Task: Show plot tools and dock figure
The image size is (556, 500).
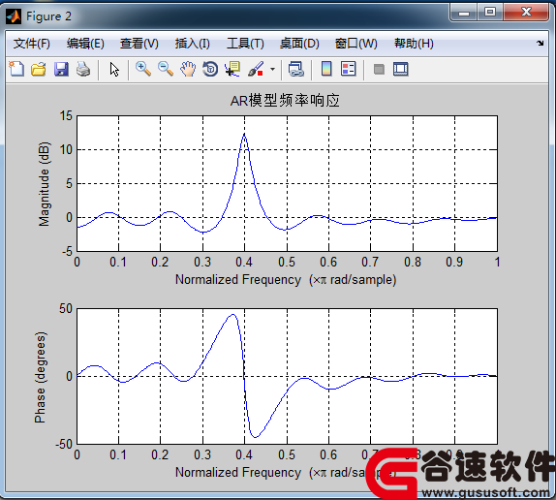Action: [401, 69]
